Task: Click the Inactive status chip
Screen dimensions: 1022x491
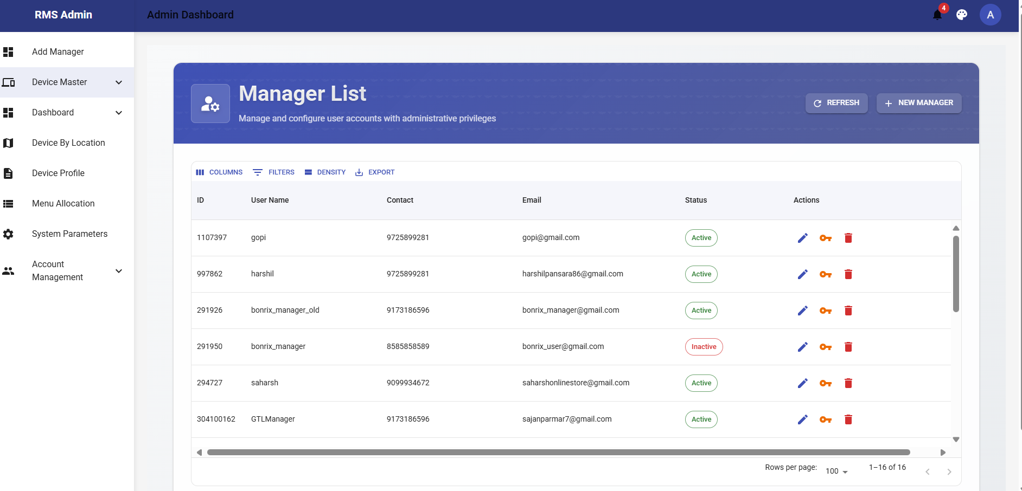Action: pyautogui.click(x=704, y=347)
